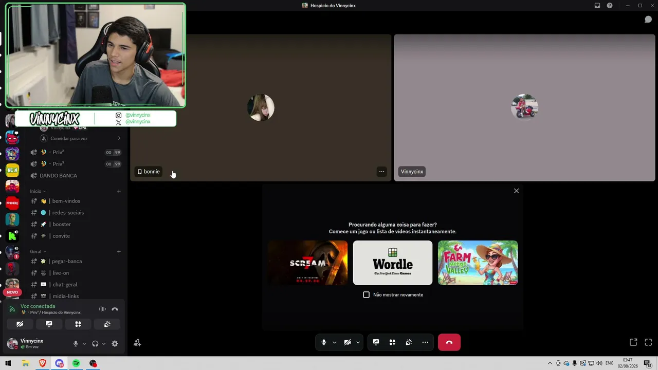Screen dimensions: 658x370
Task: Join the Priv³ voice channel
Action: pyautogui.click(x=75, y=164)
